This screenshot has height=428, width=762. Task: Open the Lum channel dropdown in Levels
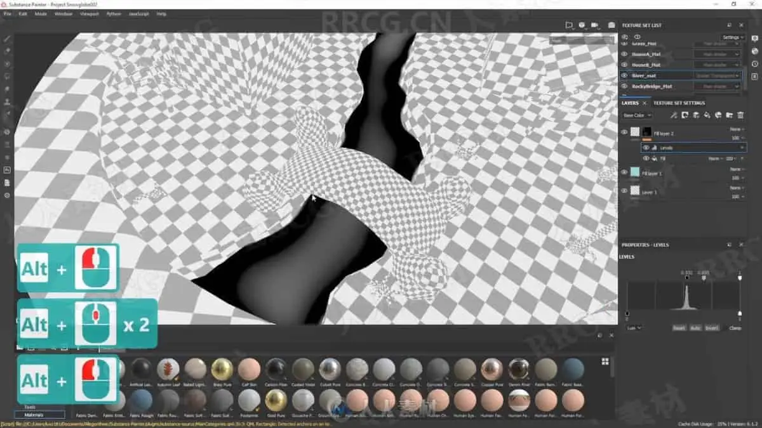tap(634, 328)
